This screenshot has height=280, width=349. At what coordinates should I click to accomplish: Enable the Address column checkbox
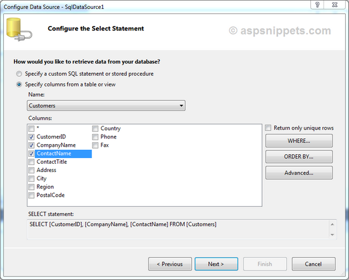point(31,170)
